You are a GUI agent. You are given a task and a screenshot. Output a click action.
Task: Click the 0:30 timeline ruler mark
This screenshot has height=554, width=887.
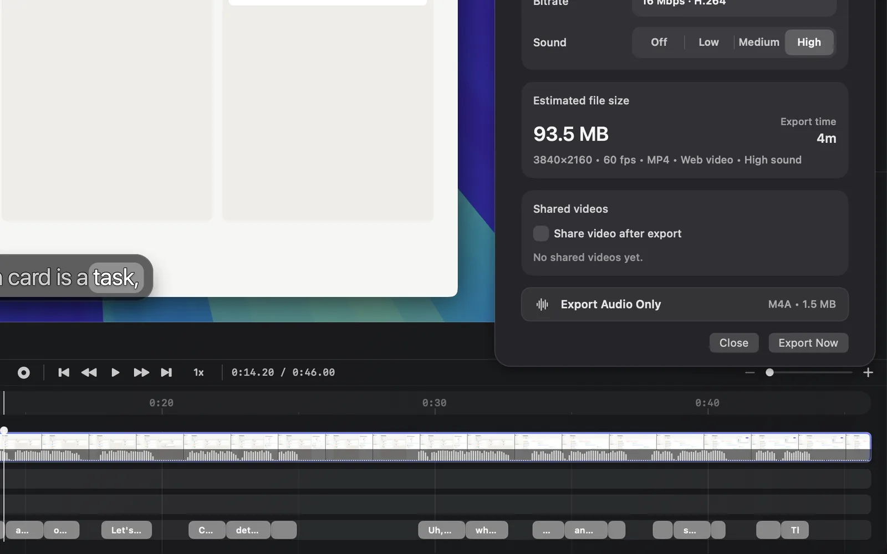(434, 403)
